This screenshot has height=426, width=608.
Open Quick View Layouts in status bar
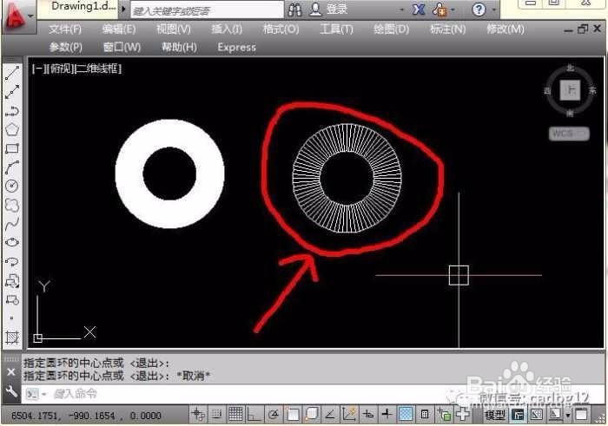[x=518, y=415]
